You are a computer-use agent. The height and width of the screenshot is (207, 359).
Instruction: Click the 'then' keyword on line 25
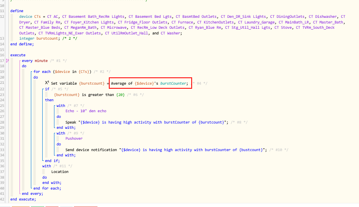click(x=49, y=100)
